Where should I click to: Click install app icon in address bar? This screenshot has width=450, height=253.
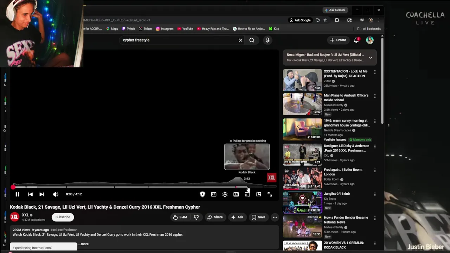pos(317,20)
